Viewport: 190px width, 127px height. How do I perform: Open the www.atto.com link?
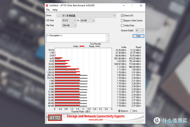pyautogui.click(x=96, y=120)
